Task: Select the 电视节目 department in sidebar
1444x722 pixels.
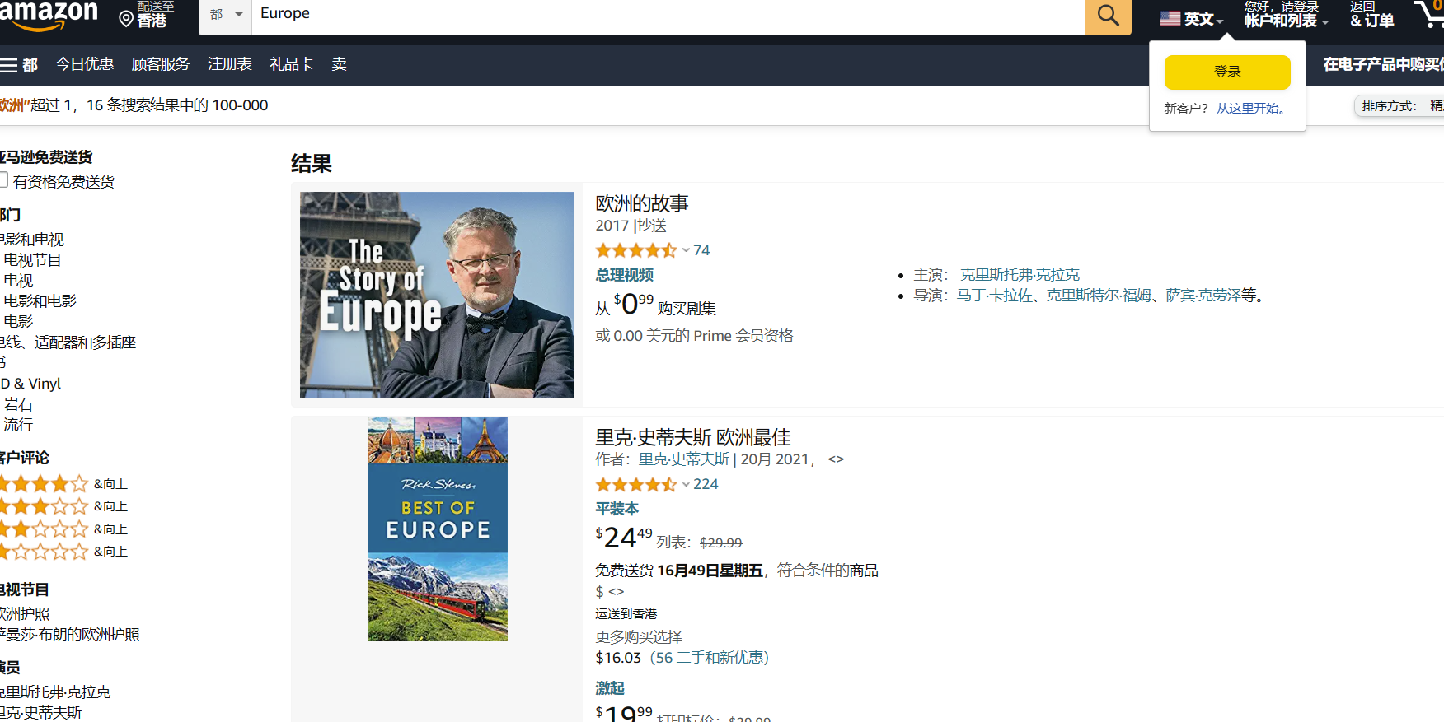Action: point(32,260)
